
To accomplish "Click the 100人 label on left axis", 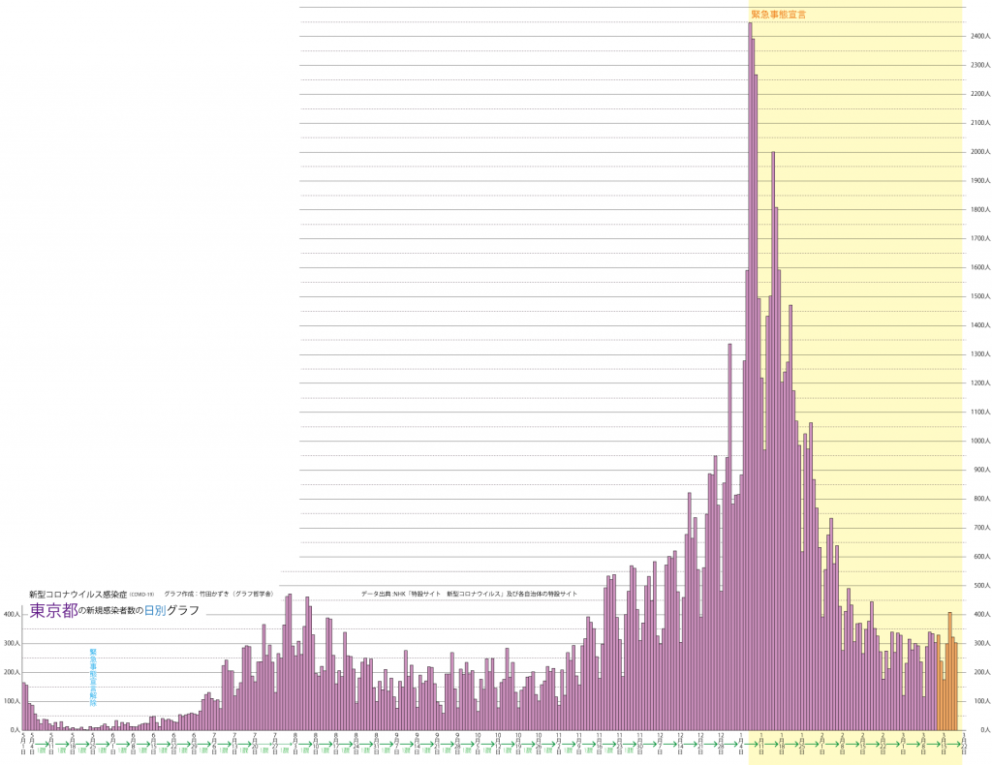I will (11, 700).
